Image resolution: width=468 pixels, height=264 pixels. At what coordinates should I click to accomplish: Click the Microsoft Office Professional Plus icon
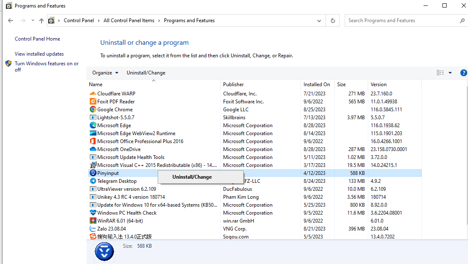click(x=93, y=141)
